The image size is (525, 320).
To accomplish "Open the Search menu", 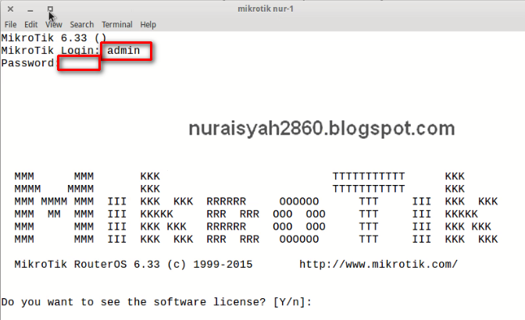I will click(82, 24).
